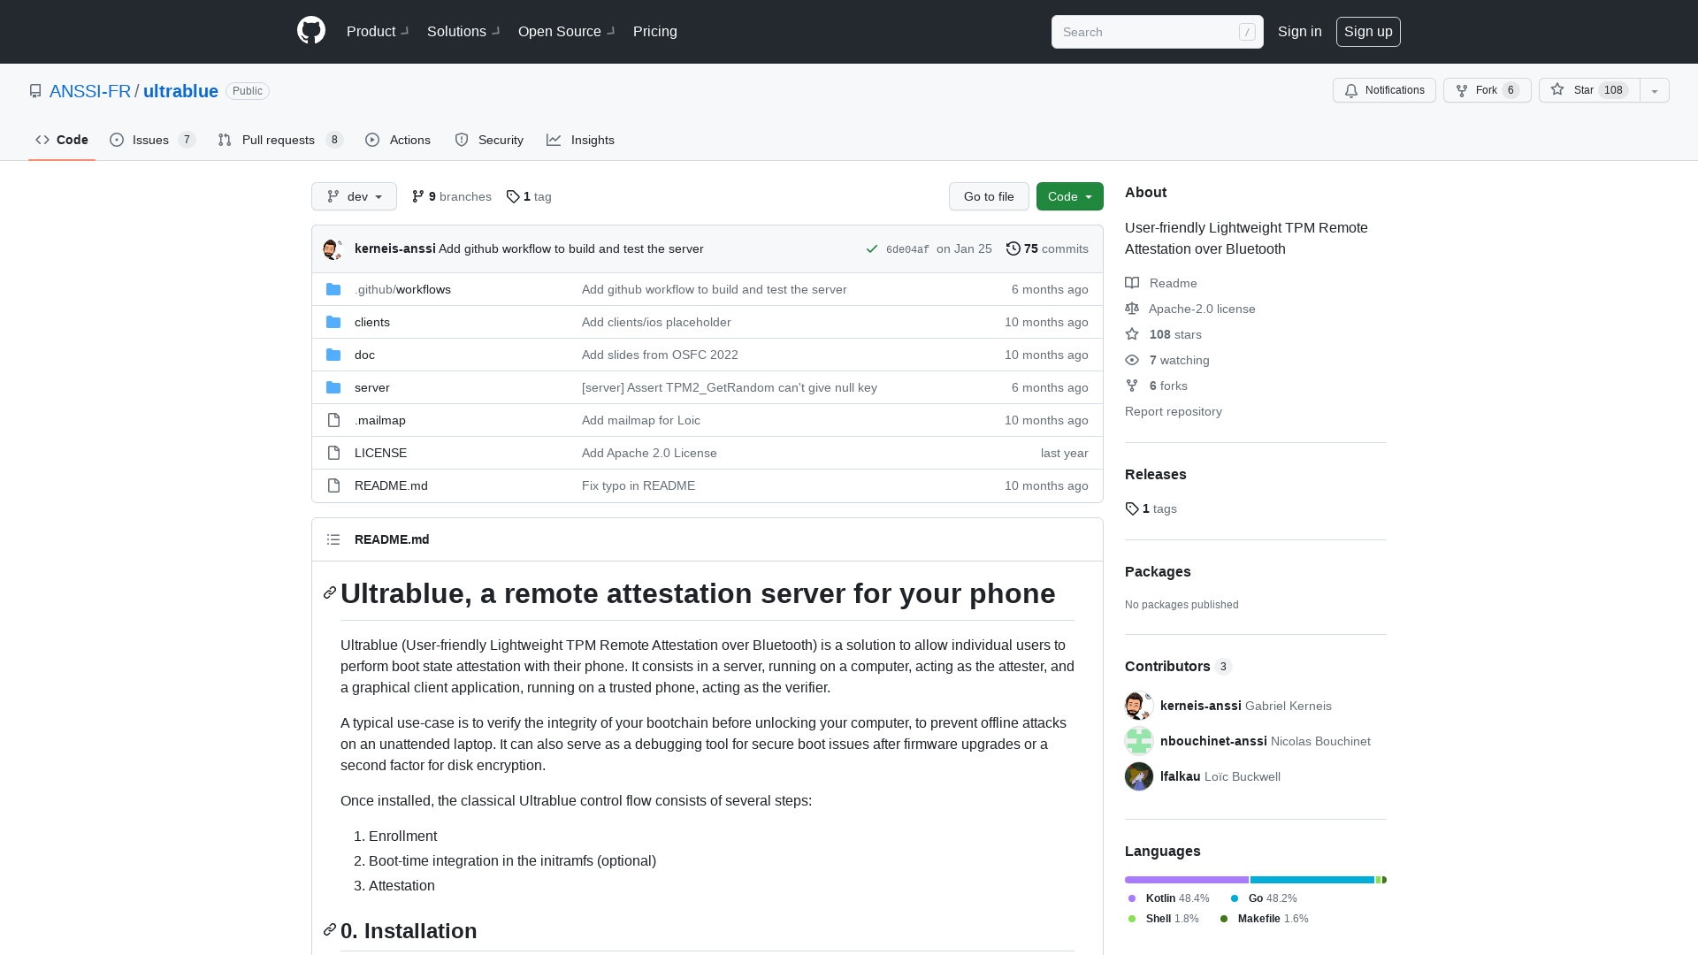Click nbouchinet-anssi contributor avatar
Screen dimensions: 1698x955
tap(1139, 741)
